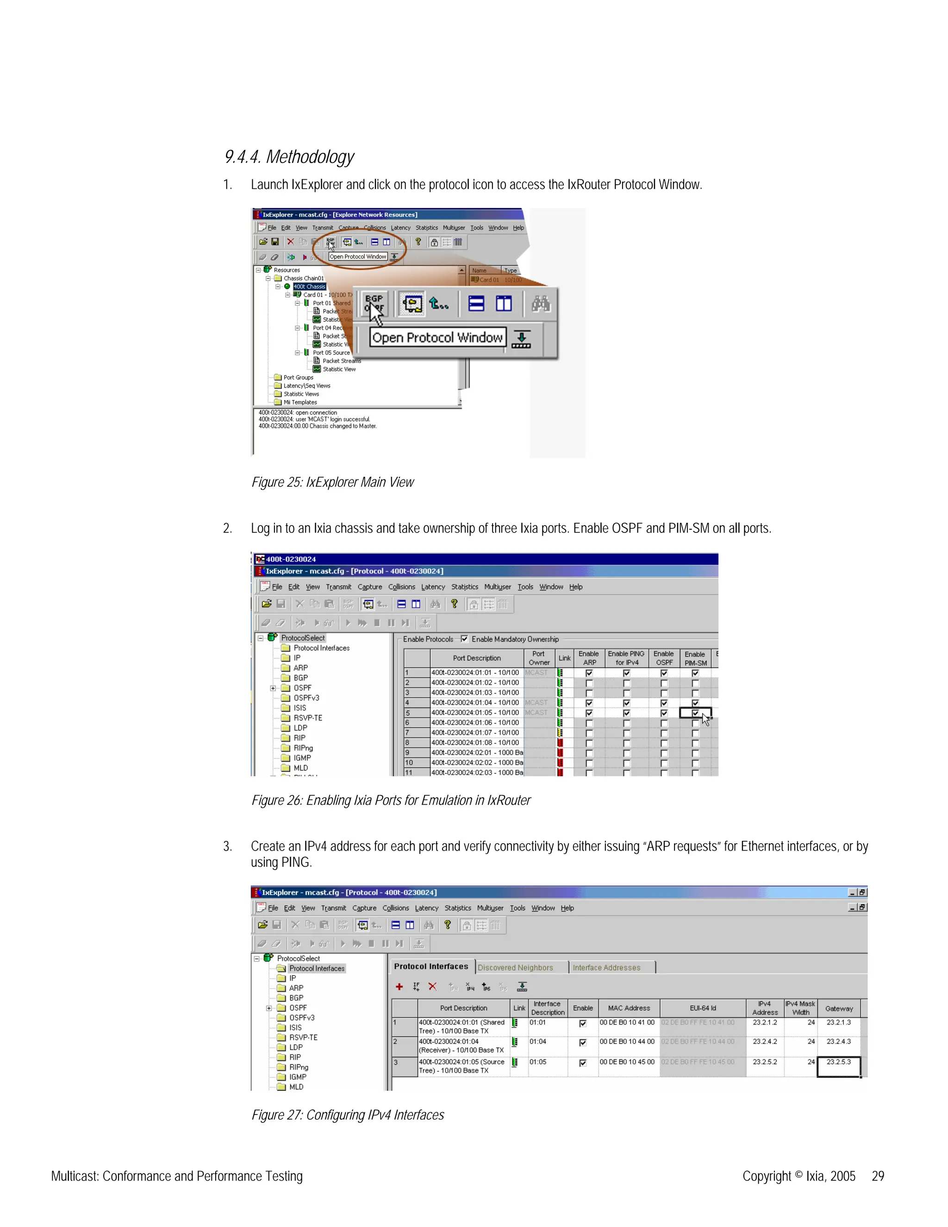
Task: Click vertical tile windows icon in Figure 26
Action: click(416, 604)
